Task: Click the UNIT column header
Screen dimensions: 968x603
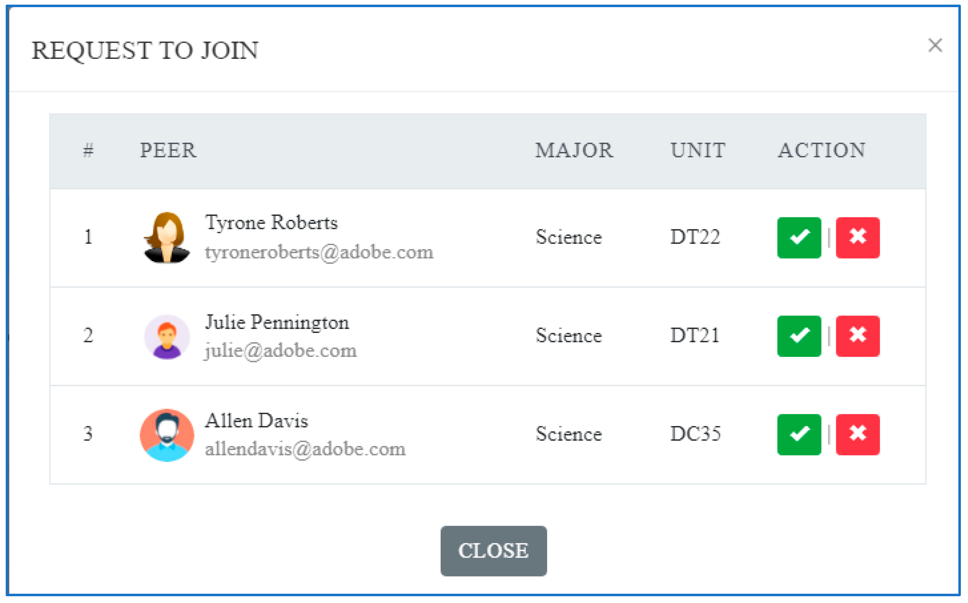Action: tap(697, 150)
